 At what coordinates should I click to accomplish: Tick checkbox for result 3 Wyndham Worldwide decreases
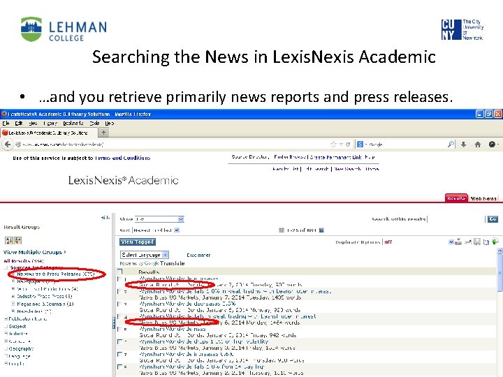pos(119,304)
